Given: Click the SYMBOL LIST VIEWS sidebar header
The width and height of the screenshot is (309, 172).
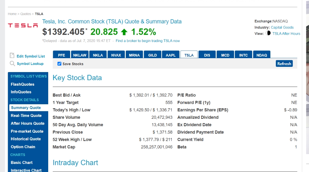Looking at the screenshot, I should coord(28,76).
